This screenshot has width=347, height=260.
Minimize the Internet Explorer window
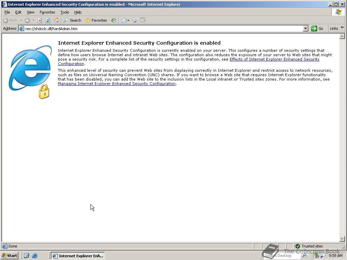point(331,4)
